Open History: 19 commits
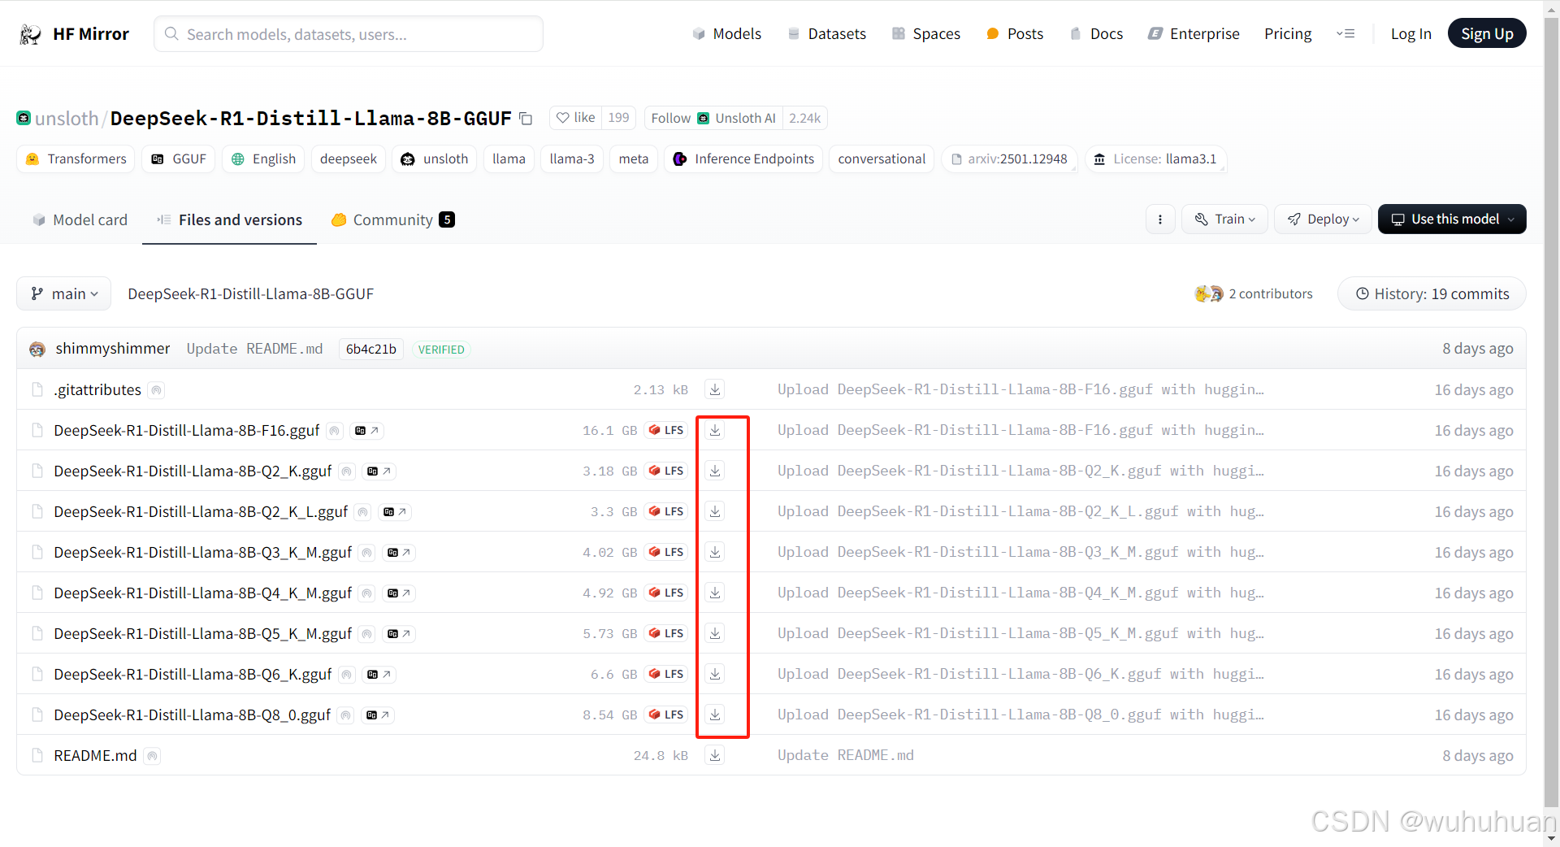 tap(1432, 293)
